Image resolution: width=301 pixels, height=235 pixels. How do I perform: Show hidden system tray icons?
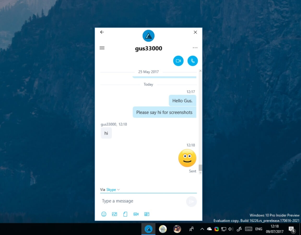202,229
